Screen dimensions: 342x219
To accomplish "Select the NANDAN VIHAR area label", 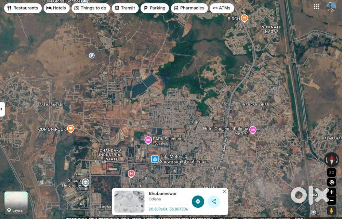I will pyautogui.click(x=256, y=104).
